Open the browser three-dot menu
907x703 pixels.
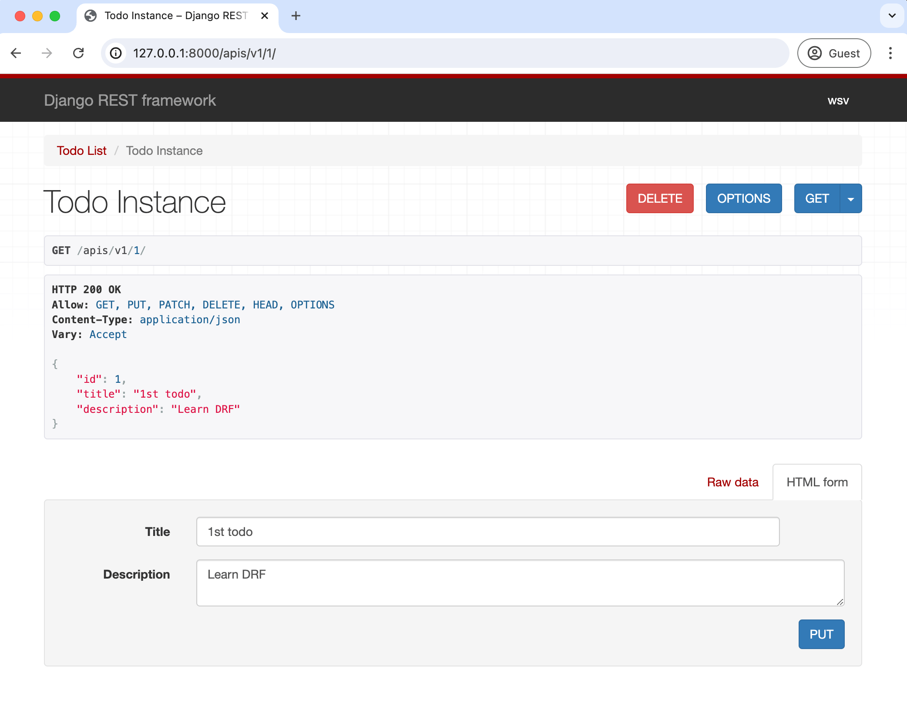click(890, 53)
